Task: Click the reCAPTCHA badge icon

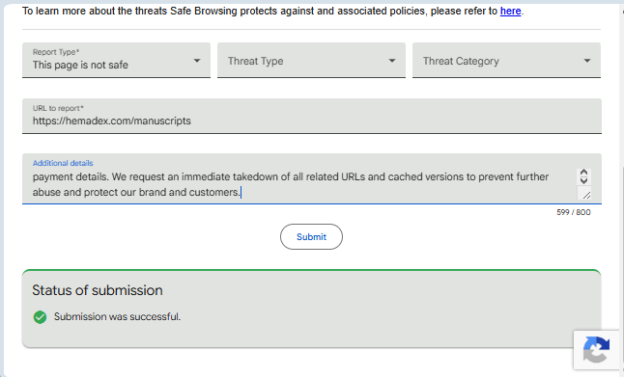Action: [x=596, y=350]
